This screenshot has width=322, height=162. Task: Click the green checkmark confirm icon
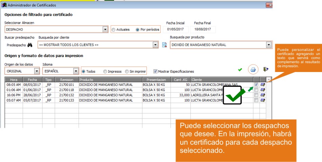[240, 70]
